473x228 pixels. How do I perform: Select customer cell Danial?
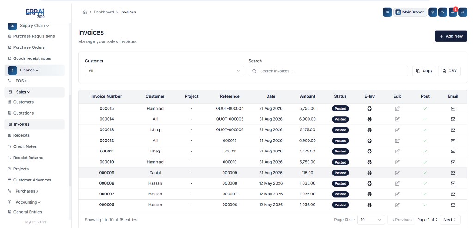155,173
